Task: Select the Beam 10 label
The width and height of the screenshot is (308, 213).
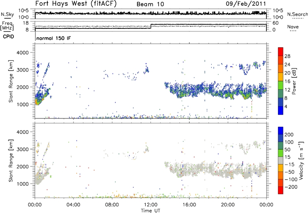Action: coord(150,4)
